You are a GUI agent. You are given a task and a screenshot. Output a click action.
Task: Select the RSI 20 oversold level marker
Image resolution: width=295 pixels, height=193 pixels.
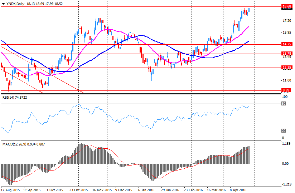click(283, 130)
